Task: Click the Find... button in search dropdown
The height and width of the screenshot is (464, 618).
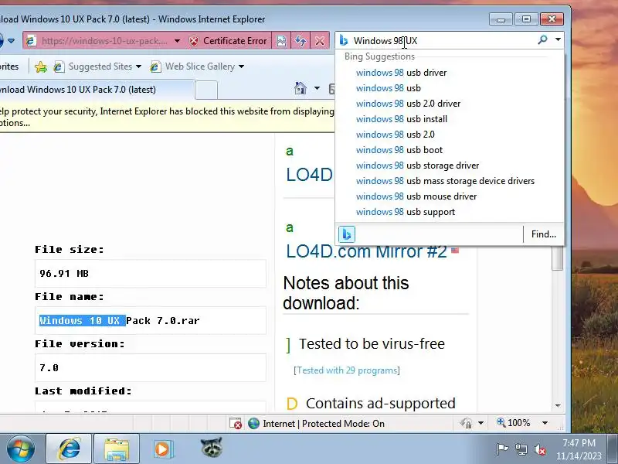Action: pyautogui.click(x=544, y=234)
